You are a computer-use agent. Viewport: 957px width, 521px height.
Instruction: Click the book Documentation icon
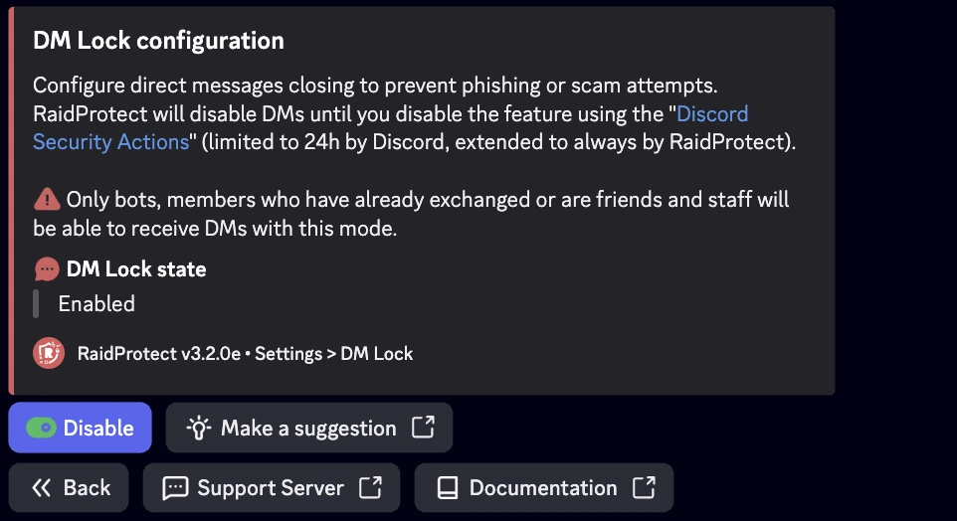coord(448,488)
